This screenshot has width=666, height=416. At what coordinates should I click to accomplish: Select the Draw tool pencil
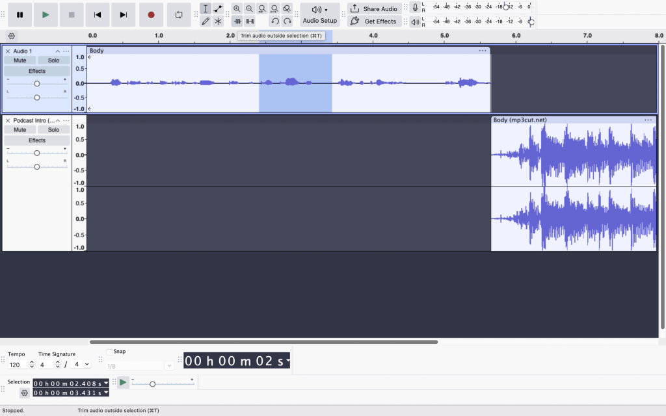tap(206, 21)
